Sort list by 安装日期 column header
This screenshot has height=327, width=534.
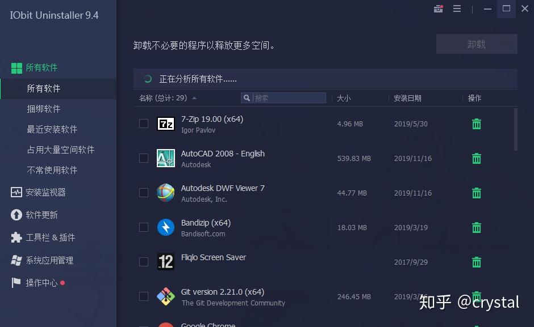tap(407, 98)
